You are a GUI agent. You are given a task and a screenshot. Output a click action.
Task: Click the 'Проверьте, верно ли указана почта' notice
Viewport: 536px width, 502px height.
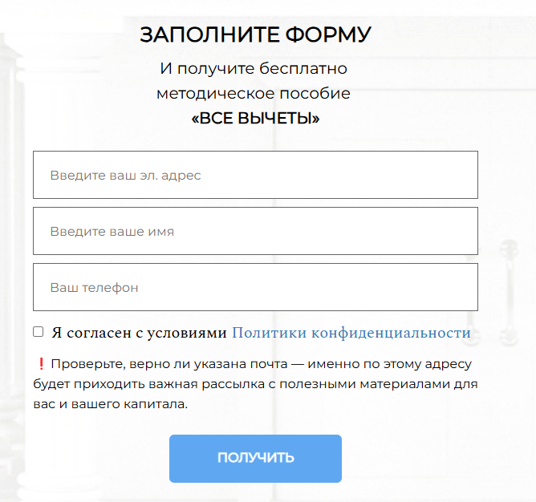169,364
